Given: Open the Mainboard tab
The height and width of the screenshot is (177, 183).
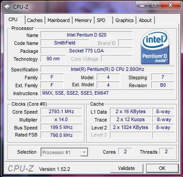Looking at the screenshot, I should click(59, 20).
